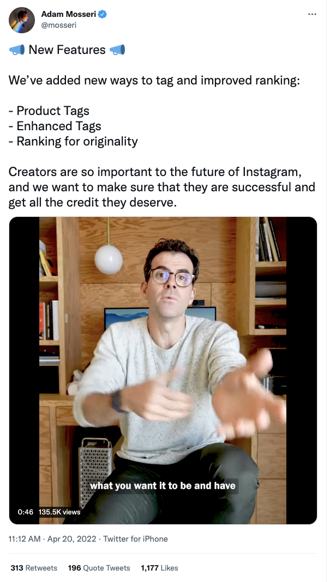Screen dimensions: 336x582
Task: Click megaphone emoji before New Features
Action: coord(17,50)
